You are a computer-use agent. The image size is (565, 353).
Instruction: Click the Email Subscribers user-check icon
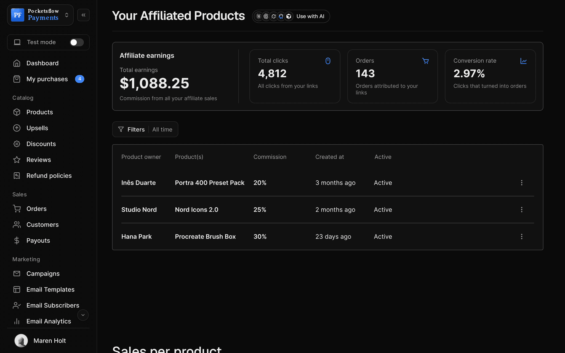click(x=17, y=305)
